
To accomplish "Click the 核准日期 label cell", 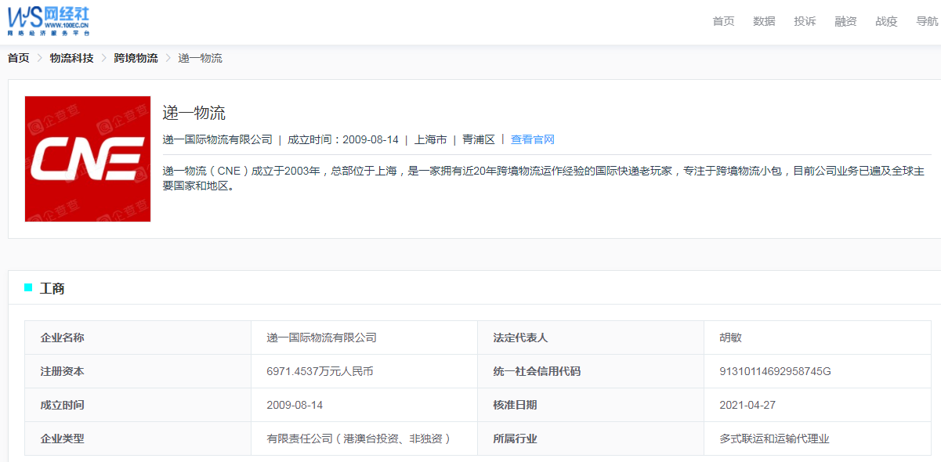I will [x=591, y=405].
